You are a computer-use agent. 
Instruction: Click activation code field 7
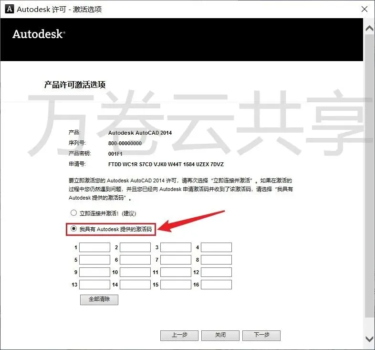176,260
